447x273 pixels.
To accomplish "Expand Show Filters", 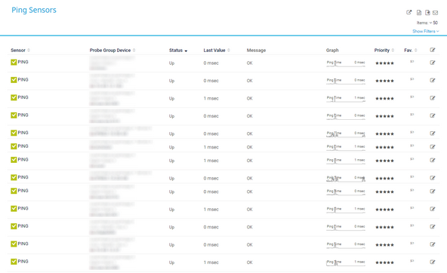I will point(426,32).
